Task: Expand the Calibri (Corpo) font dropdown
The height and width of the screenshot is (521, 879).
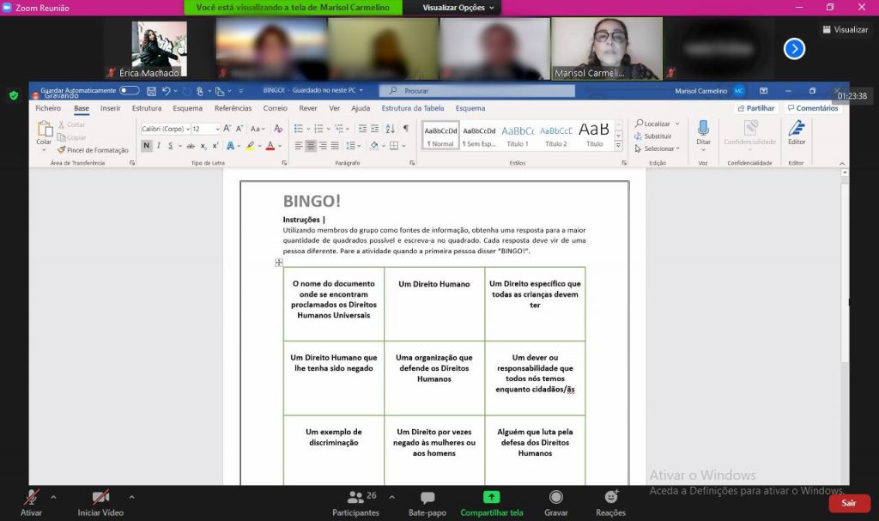Action: 185,129
